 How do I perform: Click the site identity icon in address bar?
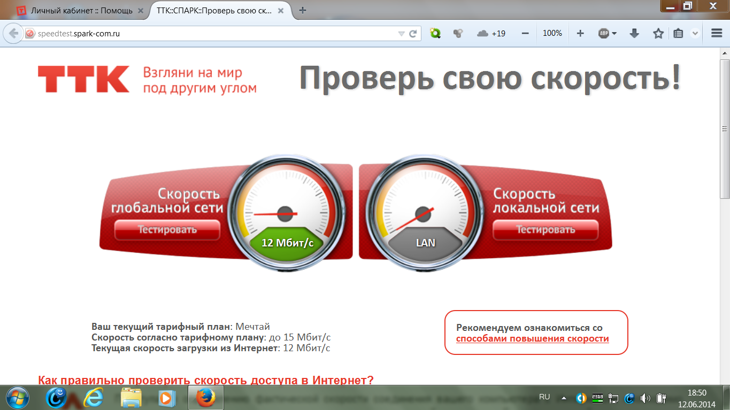30,33
